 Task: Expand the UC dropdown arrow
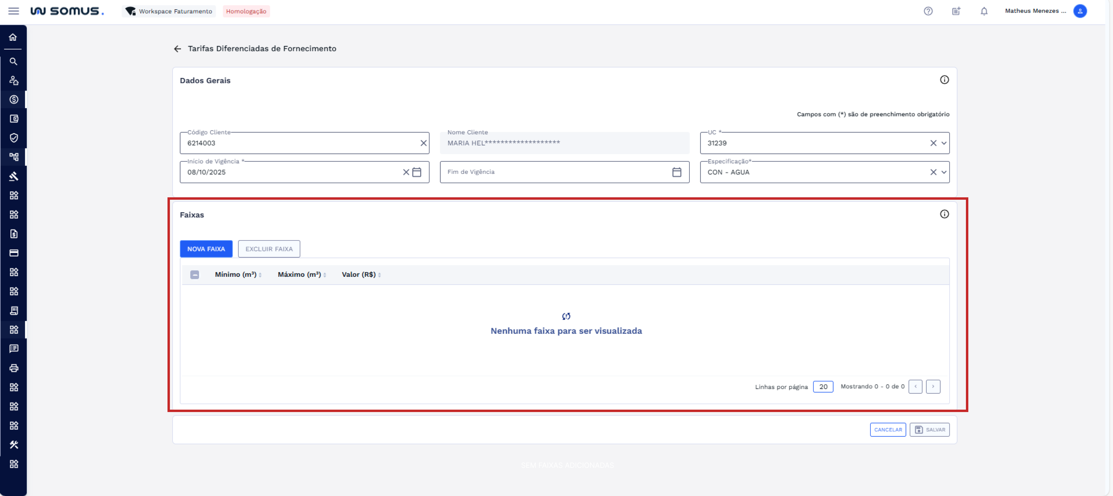click(944, 143)
